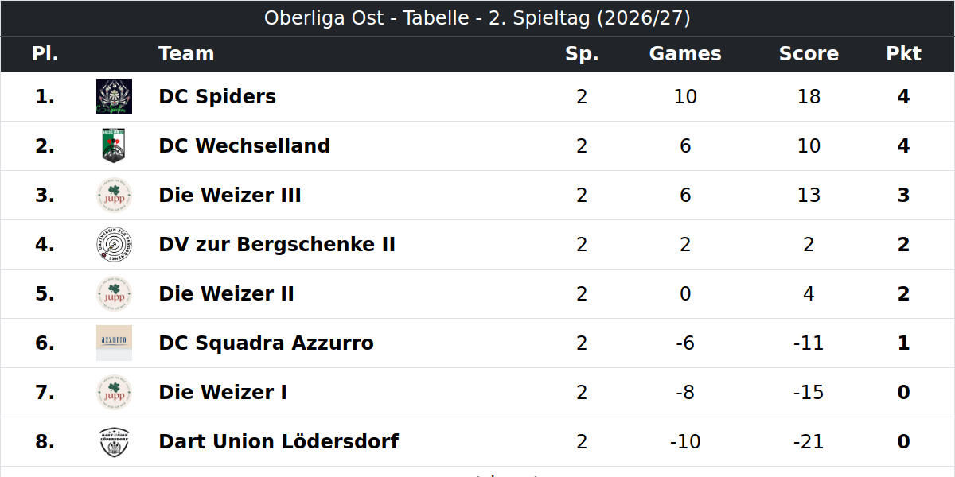Select the Die Weizer III team name
Viewport: 955px width, 477px height.
tap(230, 196)
